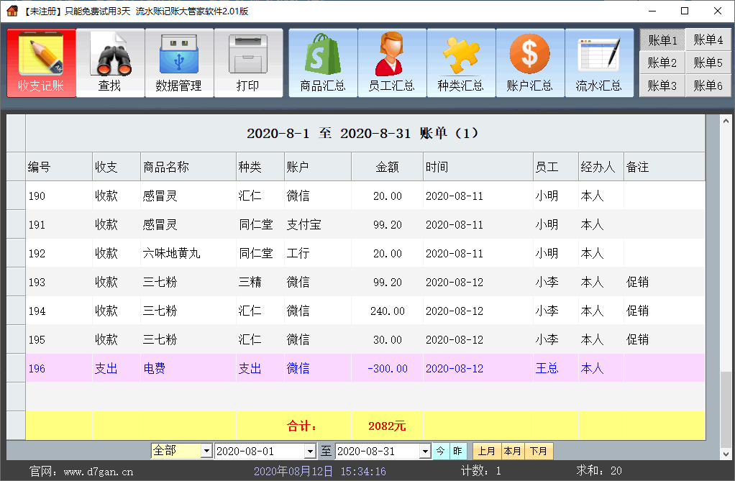The width and height of the screenshot is (735, 481).
Task: Open 员工汇总 employee summary icon
Action: (x=392, y=63)
